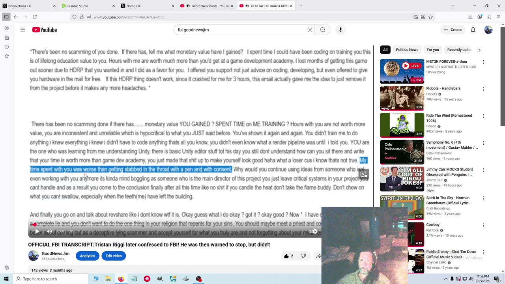Switch to Notifications / X tab
505x284 pixels.
tap(26, 6)
